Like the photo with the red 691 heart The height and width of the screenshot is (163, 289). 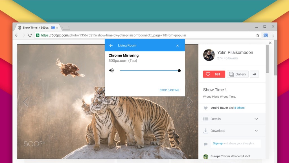214,74
